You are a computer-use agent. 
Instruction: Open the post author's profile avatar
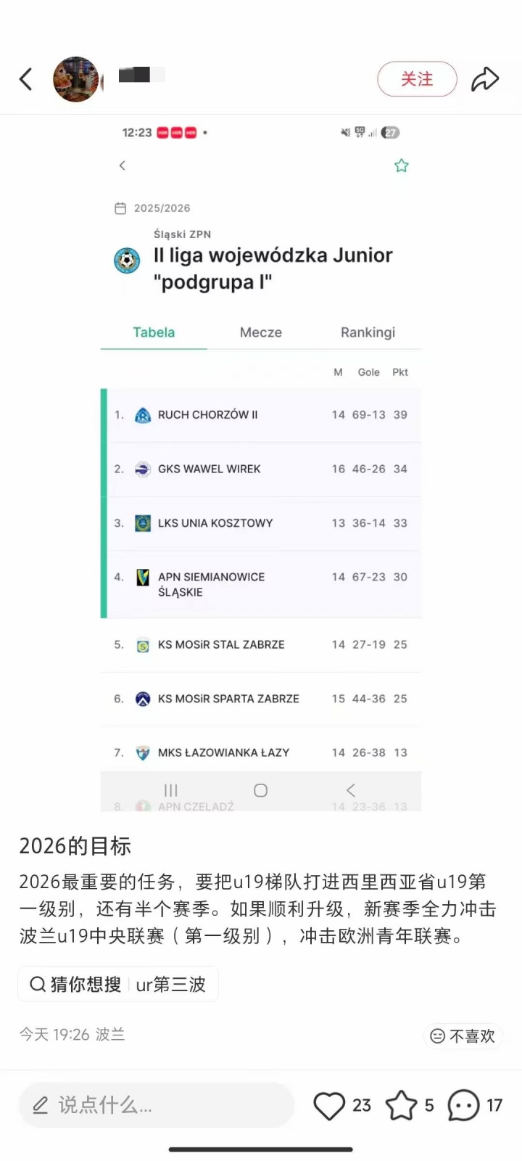coord(76,79)
